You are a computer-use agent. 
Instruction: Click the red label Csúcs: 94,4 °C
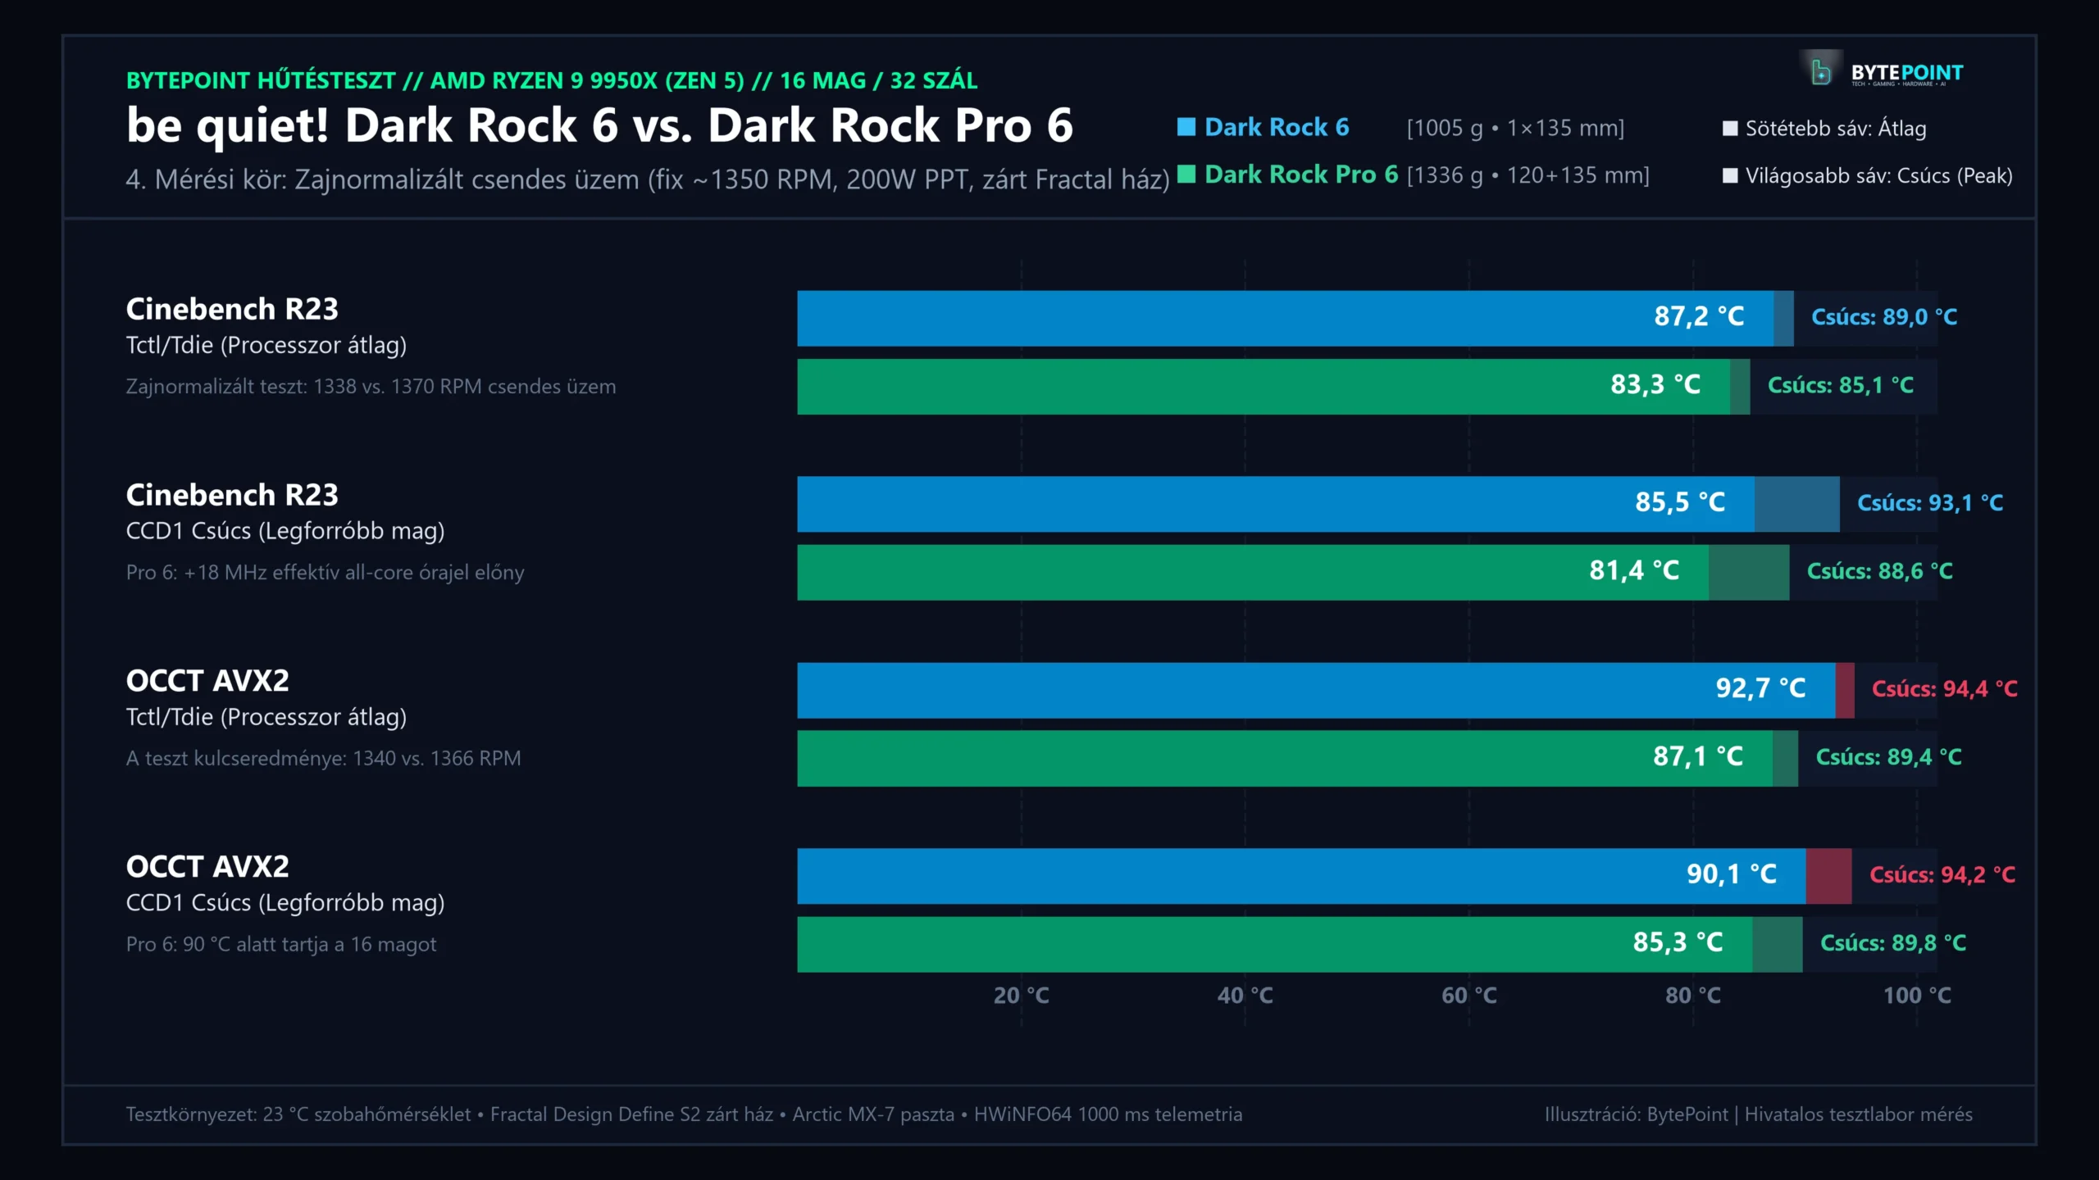(1945, 689)
